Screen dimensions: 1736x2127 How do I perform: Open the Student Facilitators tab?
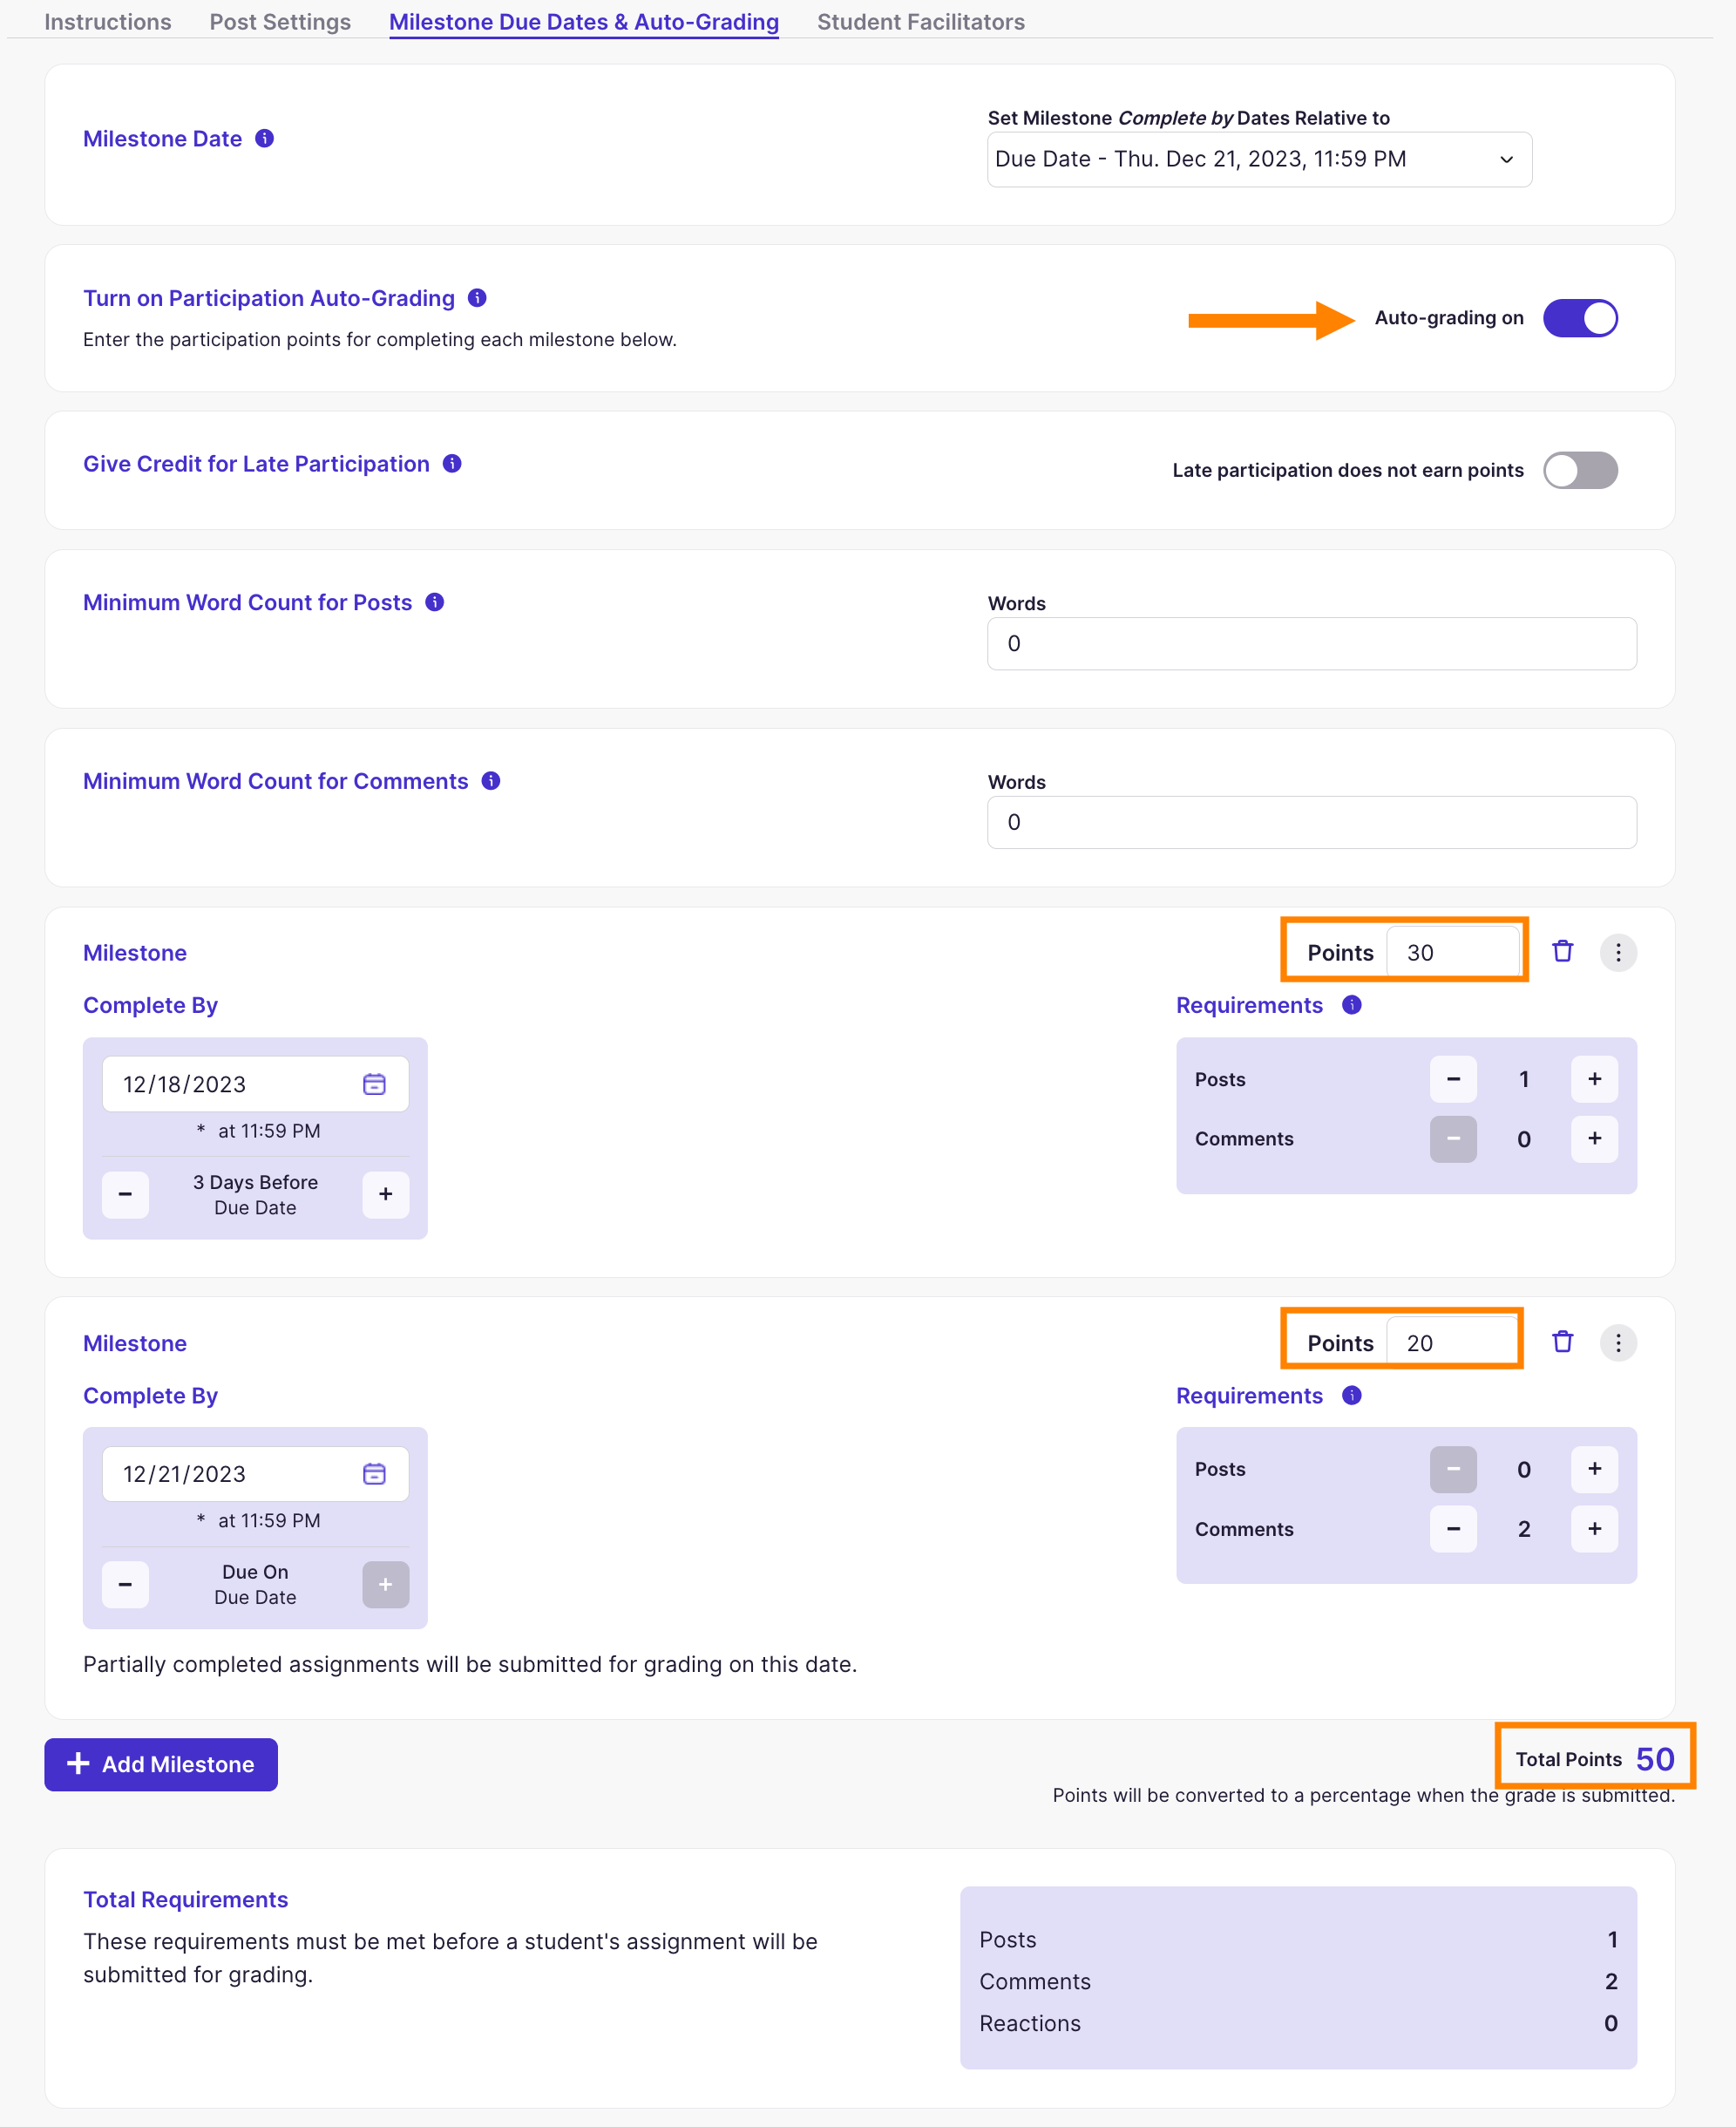(x=920, y=21)
